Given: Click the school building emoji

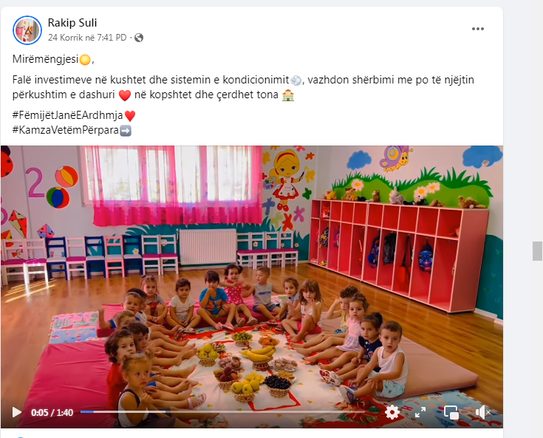Looking at the screenshot, I should pyautogui.click(x=288, y=95).
